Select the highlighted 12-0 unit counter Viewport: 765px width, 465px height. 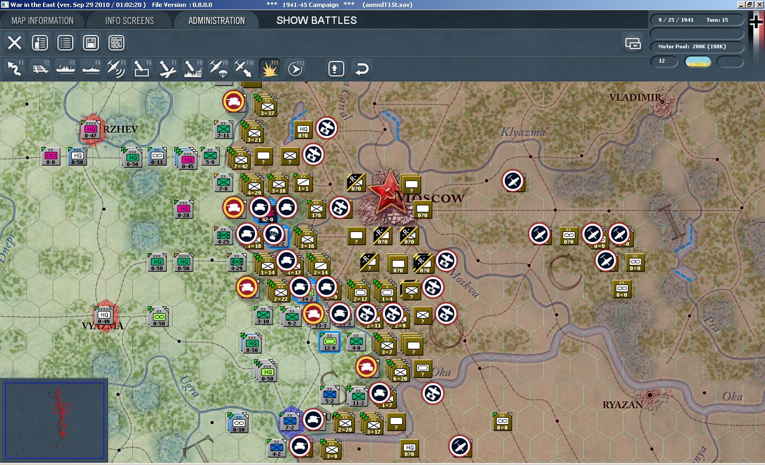[329, 342]
